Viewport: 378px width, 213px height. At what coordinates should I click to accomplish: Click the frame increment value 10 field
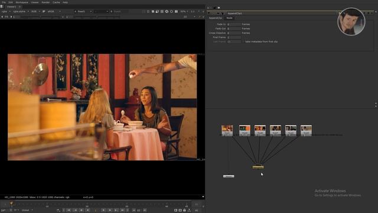[x=139, y=211]
